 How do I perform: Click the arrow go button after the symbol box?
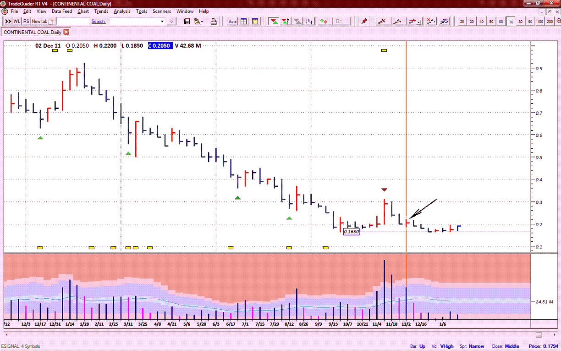click(171, 21)
